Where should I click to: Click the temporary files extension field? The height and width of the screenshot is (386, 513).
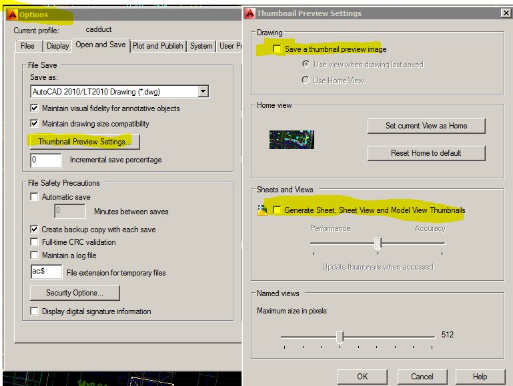(47, 272)
